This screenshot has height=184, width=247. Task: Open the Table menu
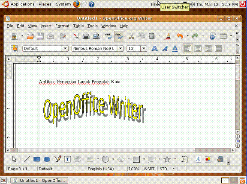(x=78, y=26)
